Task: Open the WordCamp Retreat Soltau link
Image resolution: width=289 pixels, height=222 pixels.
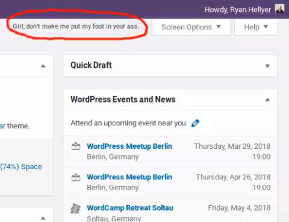Action: (130, 208)
